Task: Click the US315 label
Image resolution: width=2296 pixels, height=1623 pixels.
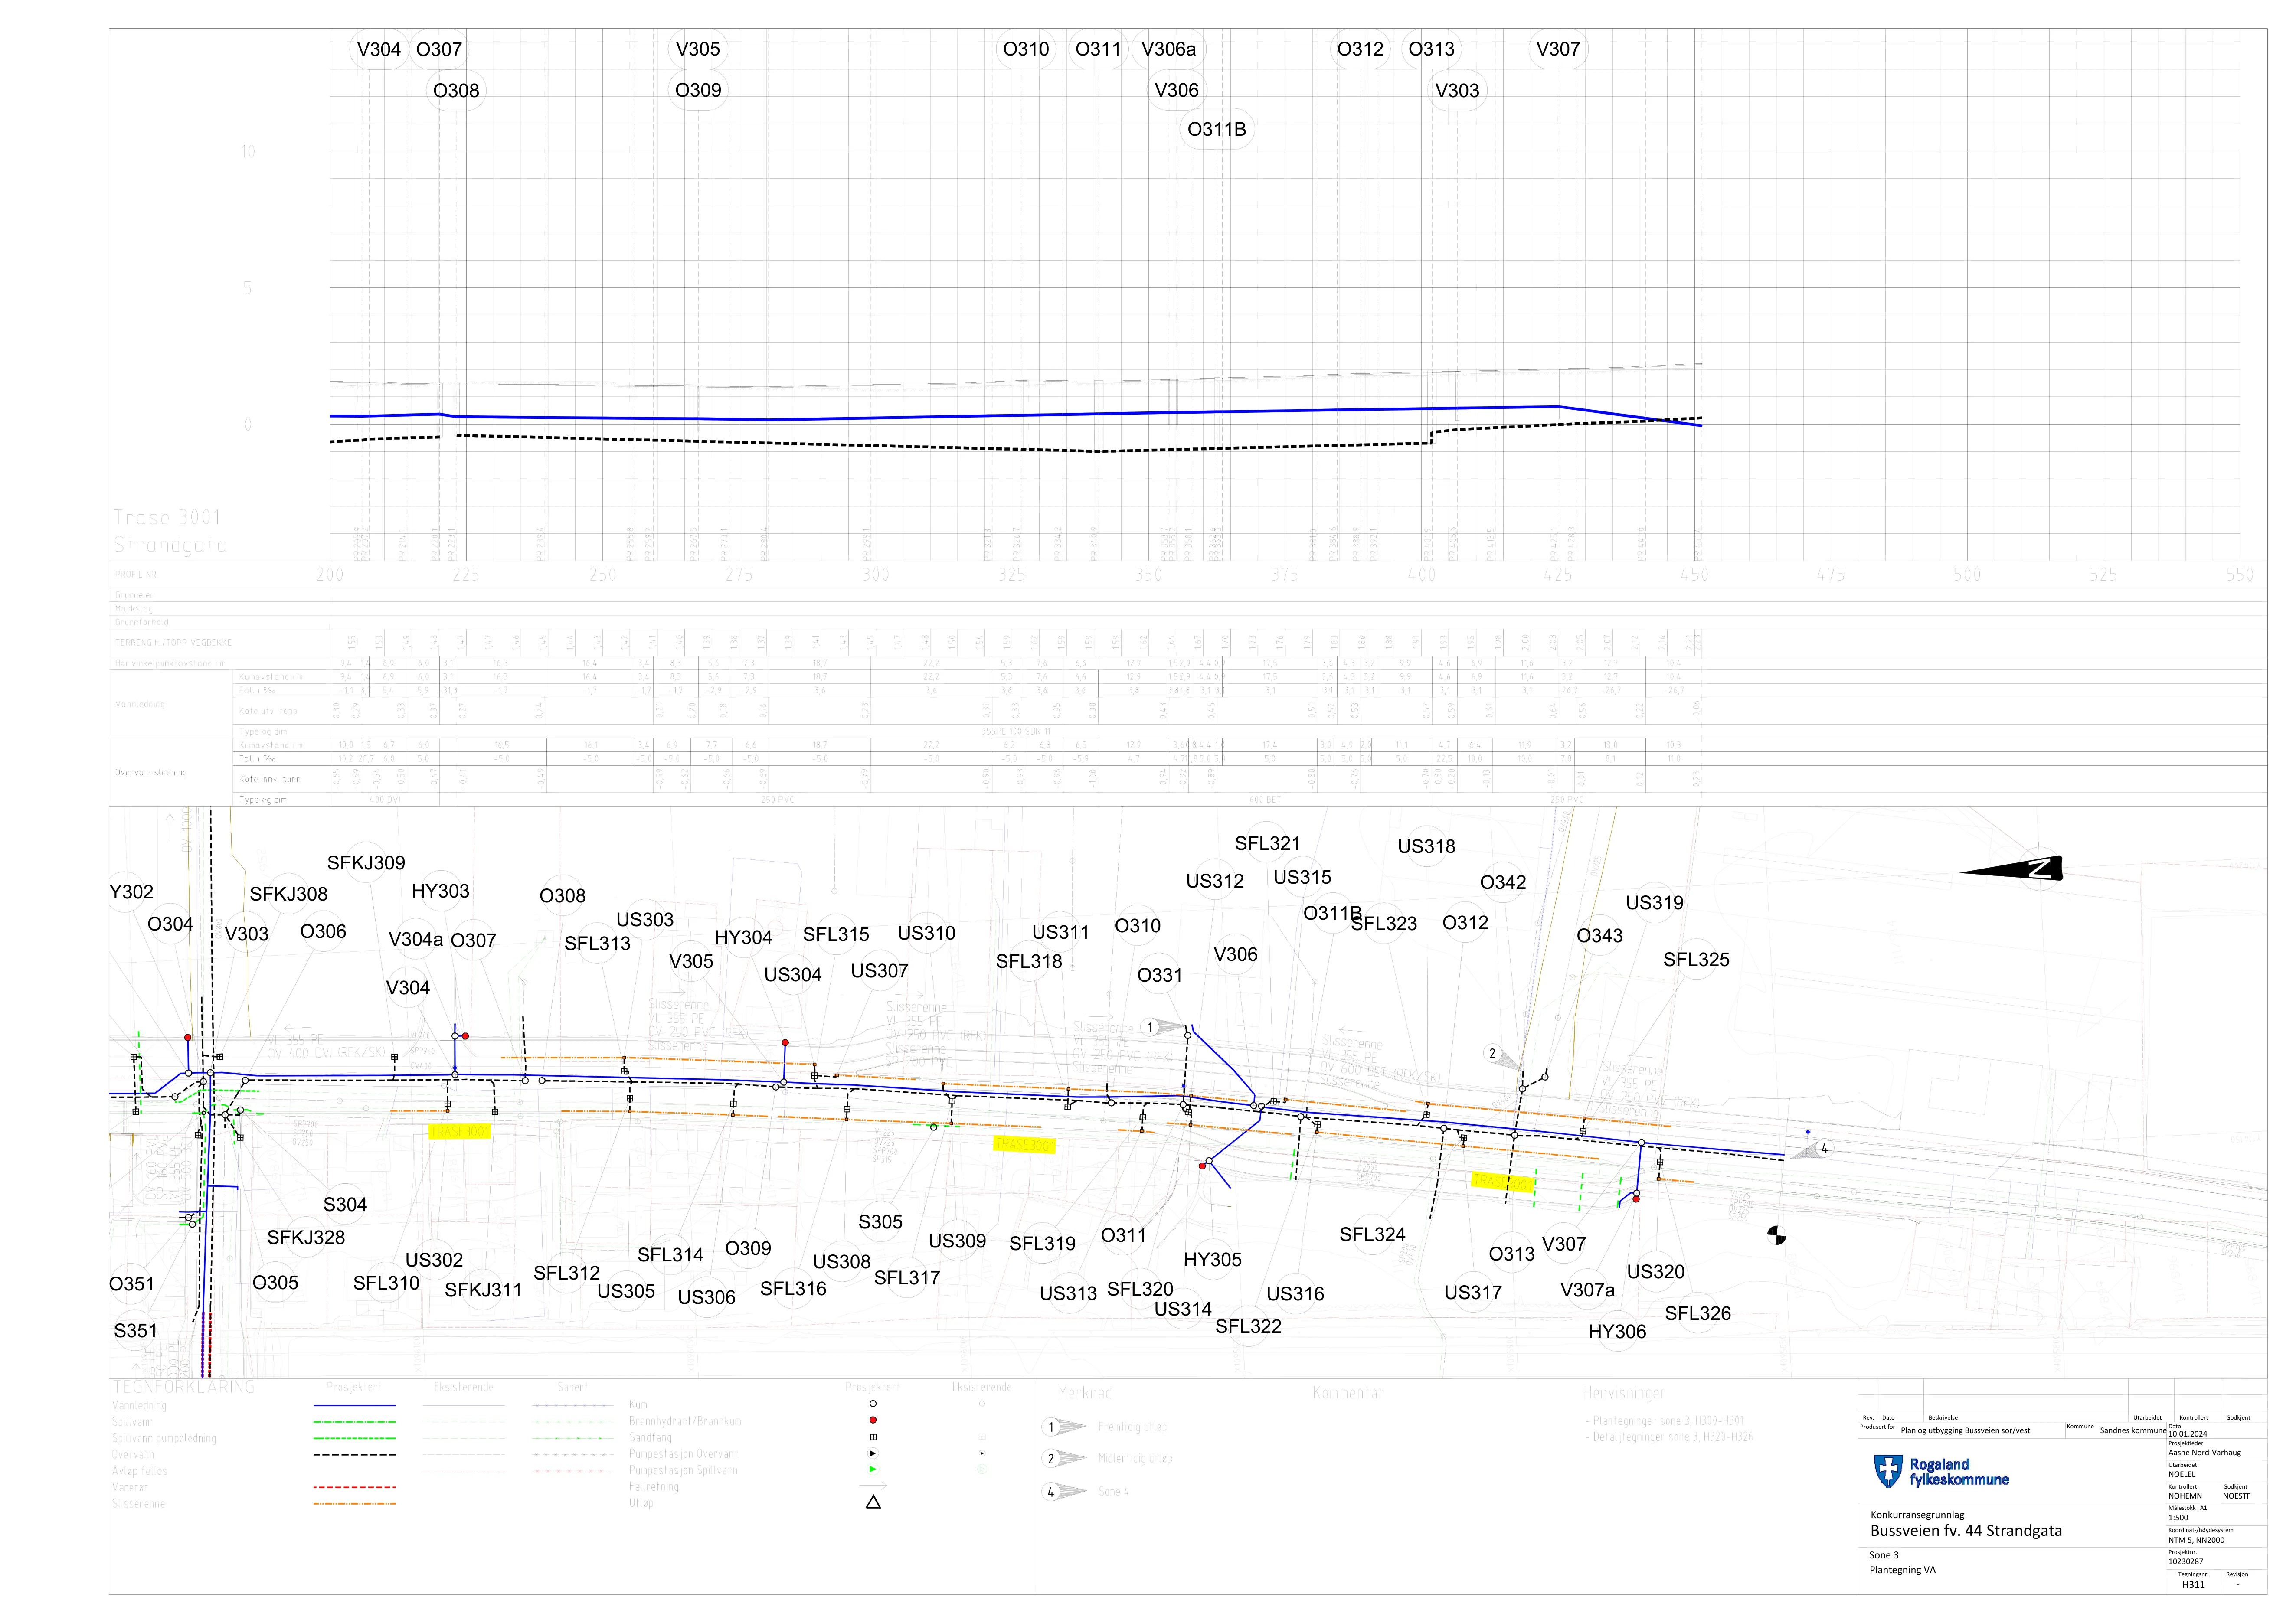Action: 1302,877
